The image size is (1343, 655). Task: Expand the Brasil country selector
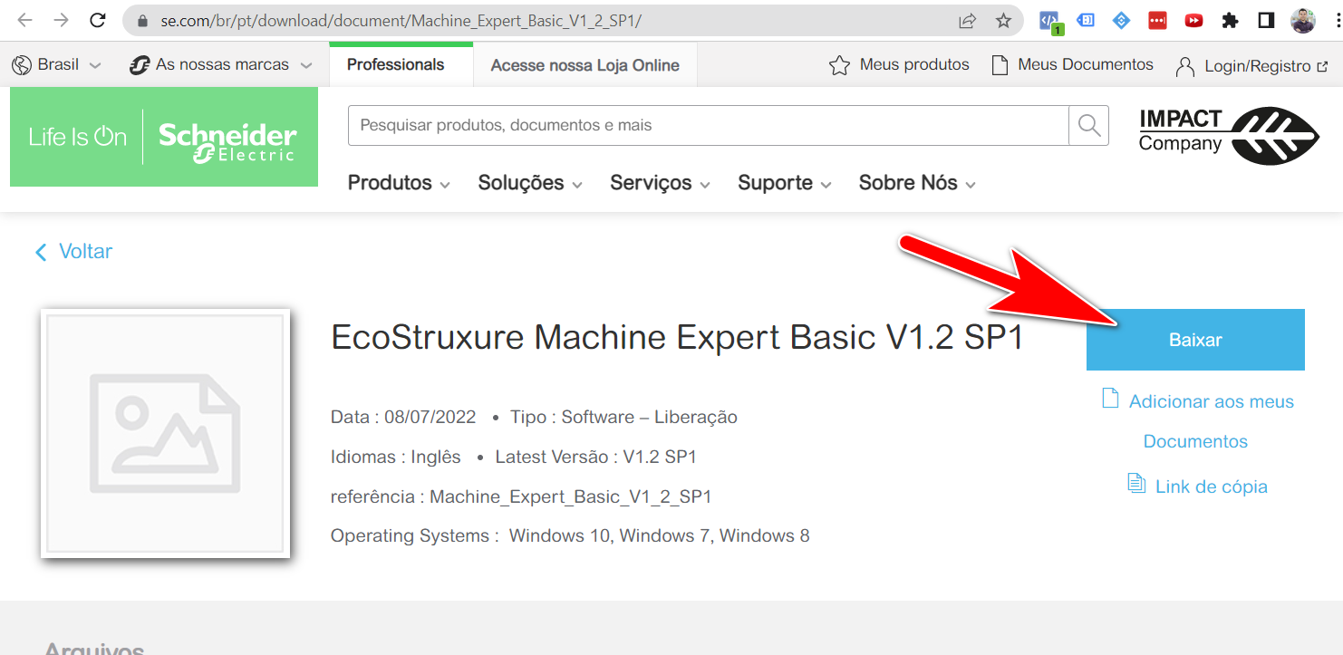click(56, 65)
